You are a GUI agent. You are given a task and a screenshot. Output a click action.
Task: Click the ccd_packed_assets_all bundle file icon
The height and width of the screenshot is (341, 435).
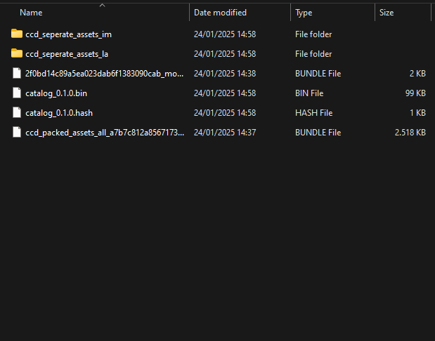18,132
